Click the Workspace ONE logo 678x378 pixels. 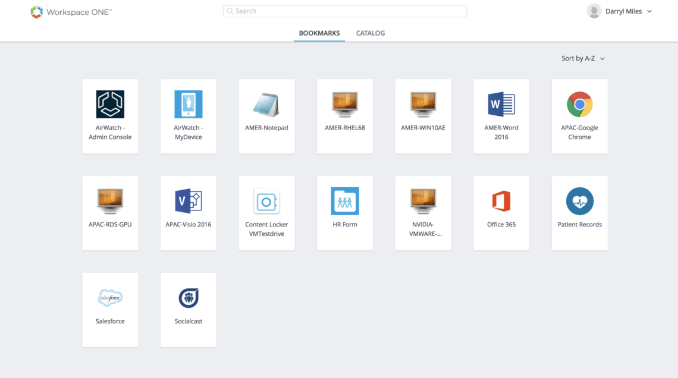71,12
